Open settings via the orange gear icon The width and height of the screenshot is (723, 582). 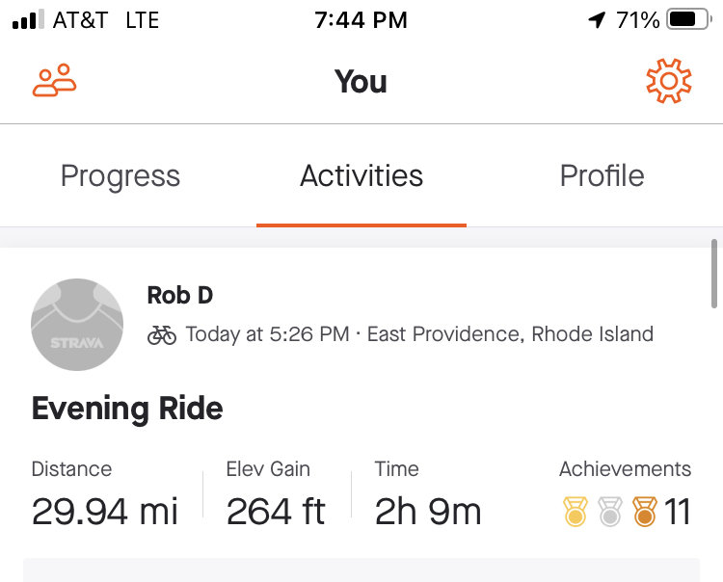tap(669, 81)
